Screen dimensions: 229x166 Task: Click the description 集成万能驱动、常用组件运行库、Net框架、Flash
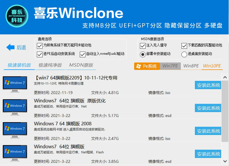pyautogui.click(x=69, y=152)
